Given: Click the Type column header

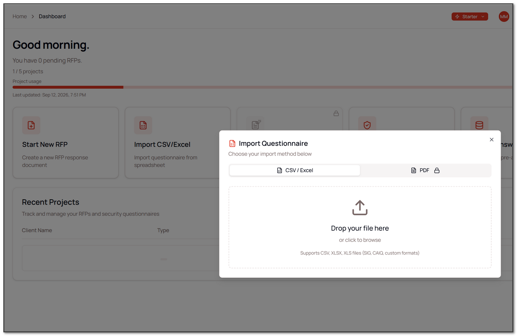Looking at the screenshot, I should click(163, 230).
